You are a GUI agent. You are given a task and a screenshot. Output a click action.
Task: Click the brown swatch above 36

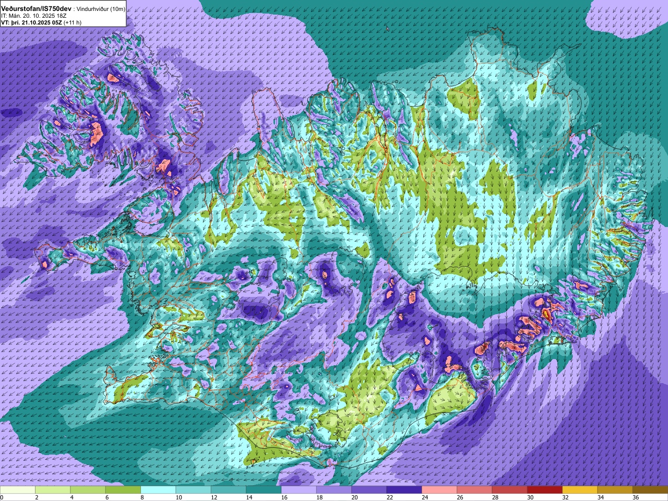[x=650, y=490]
